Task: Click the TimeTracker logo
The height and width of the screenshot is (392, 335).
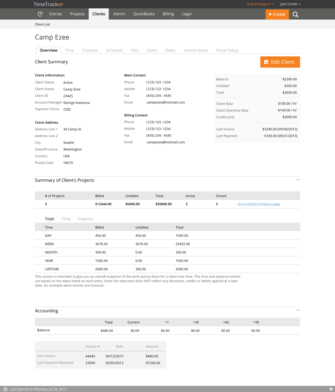Action: point(48,4)
